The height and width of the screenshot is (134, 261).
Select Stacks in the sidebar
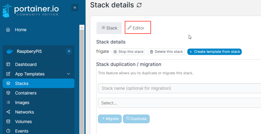point(39,83)
